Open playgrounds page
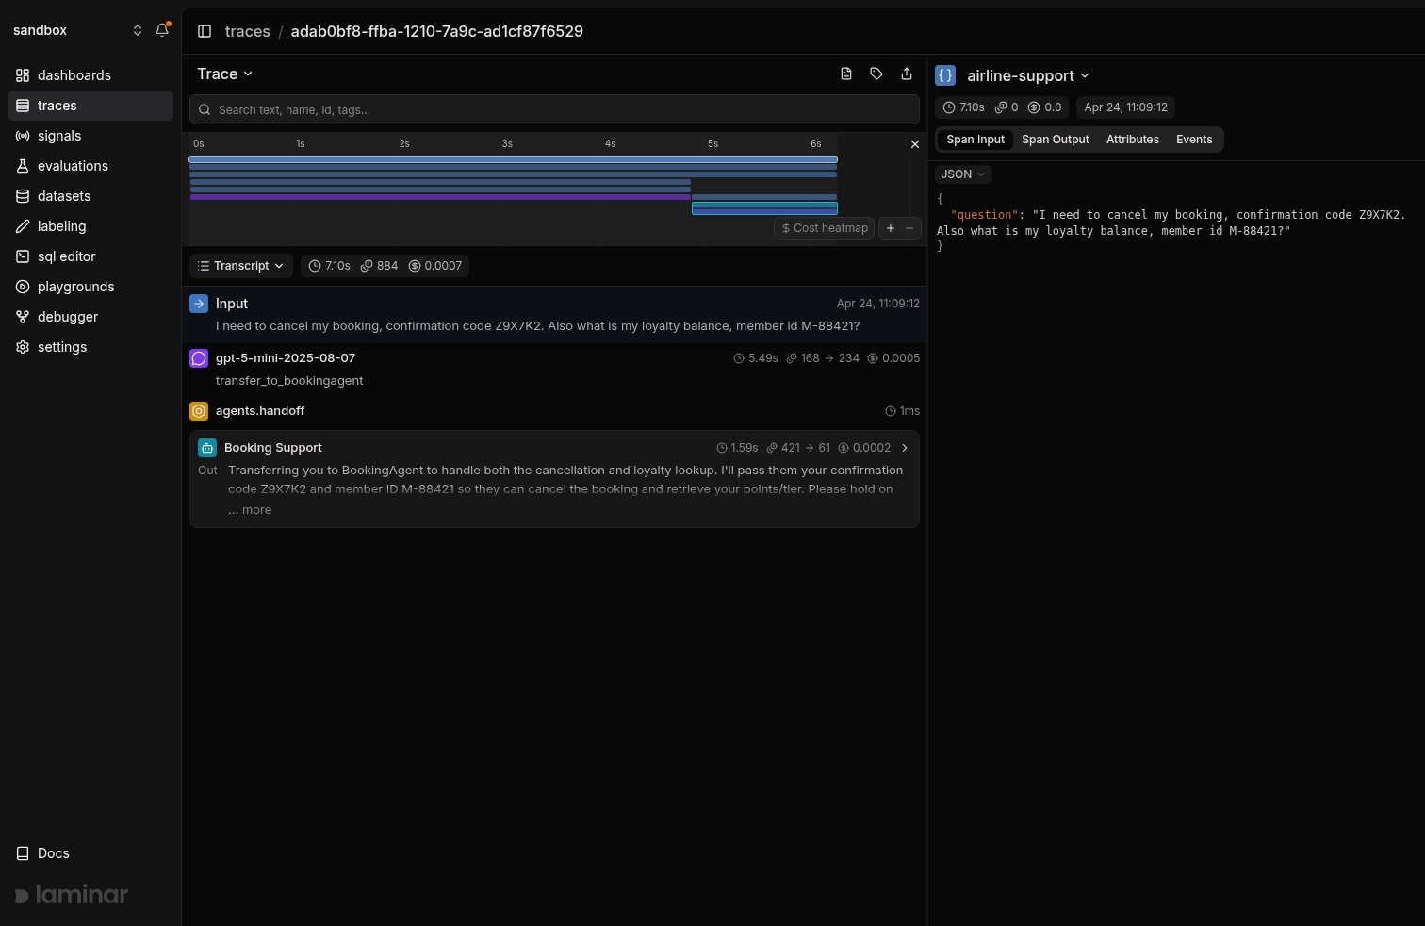The height and width of the screenshot is (926, 1425). (90, 287)
